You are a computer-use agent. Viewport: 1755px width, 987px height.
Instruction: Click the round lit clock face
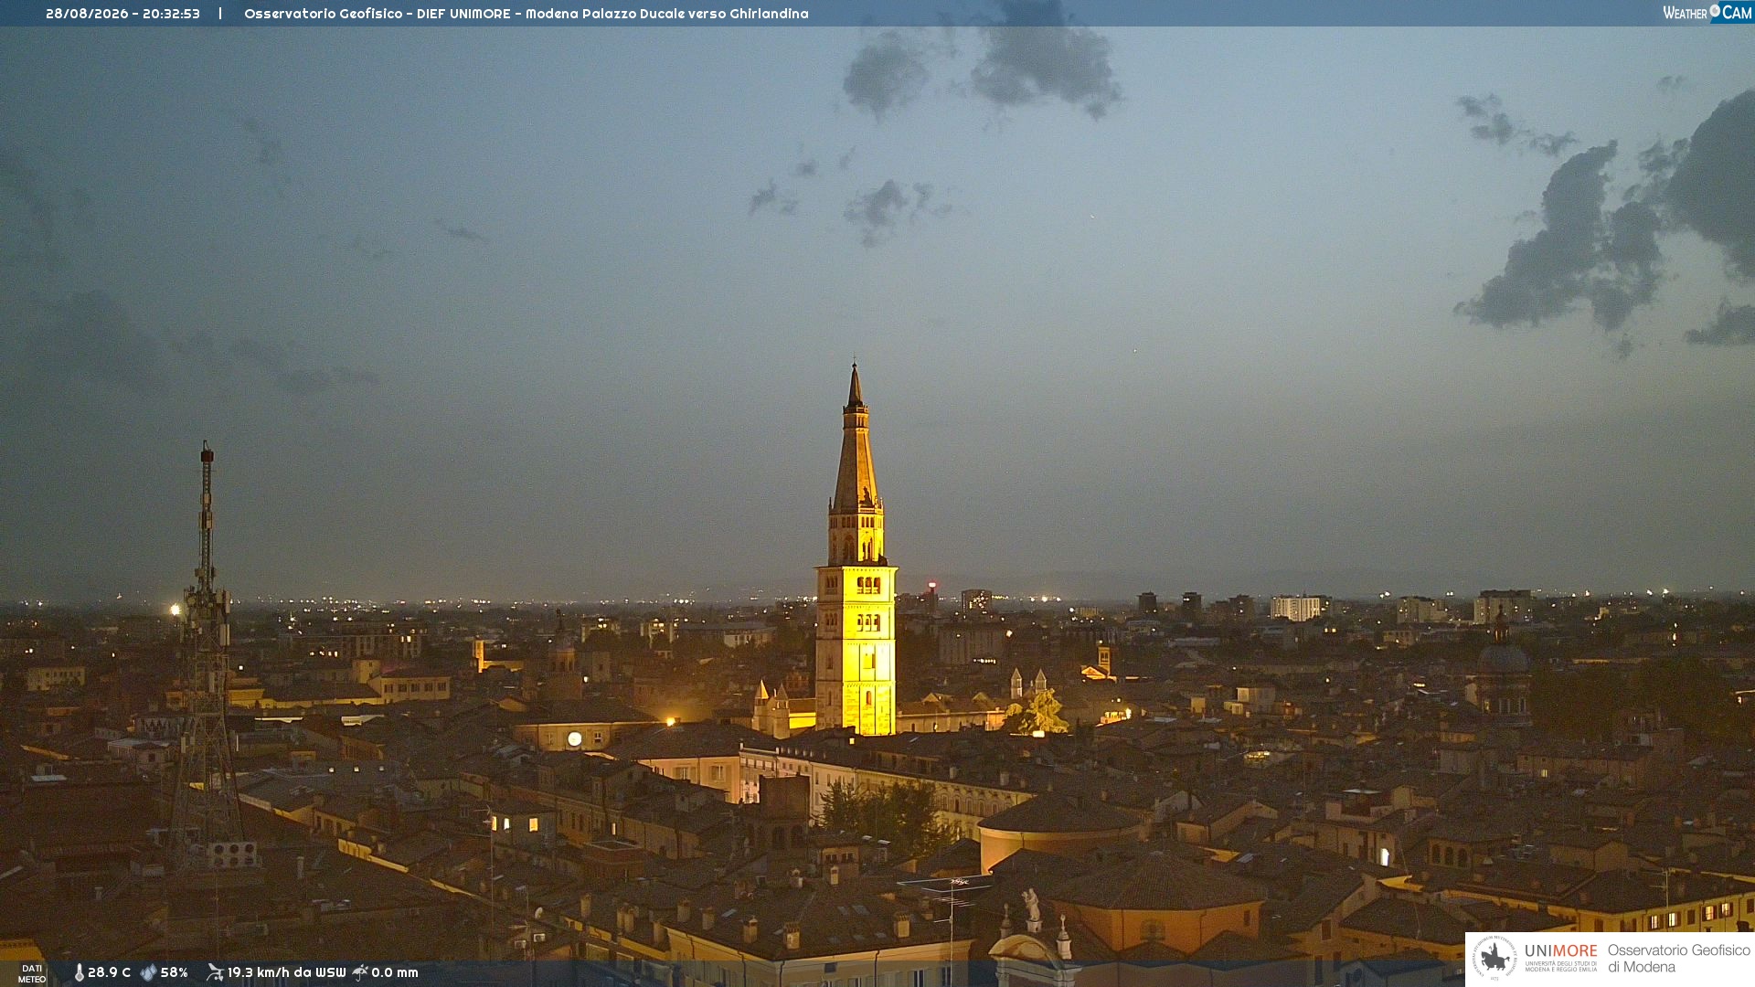(x=574, y=738)
